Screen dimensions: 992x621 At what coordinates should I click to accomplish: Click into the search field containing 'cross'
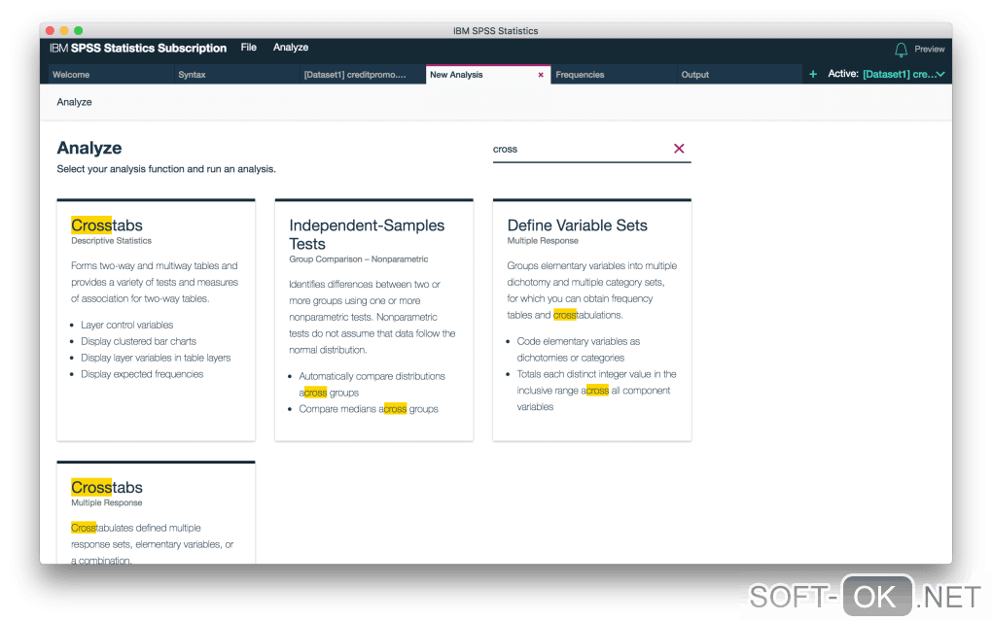pyautogui.click(x=579, y=149)
